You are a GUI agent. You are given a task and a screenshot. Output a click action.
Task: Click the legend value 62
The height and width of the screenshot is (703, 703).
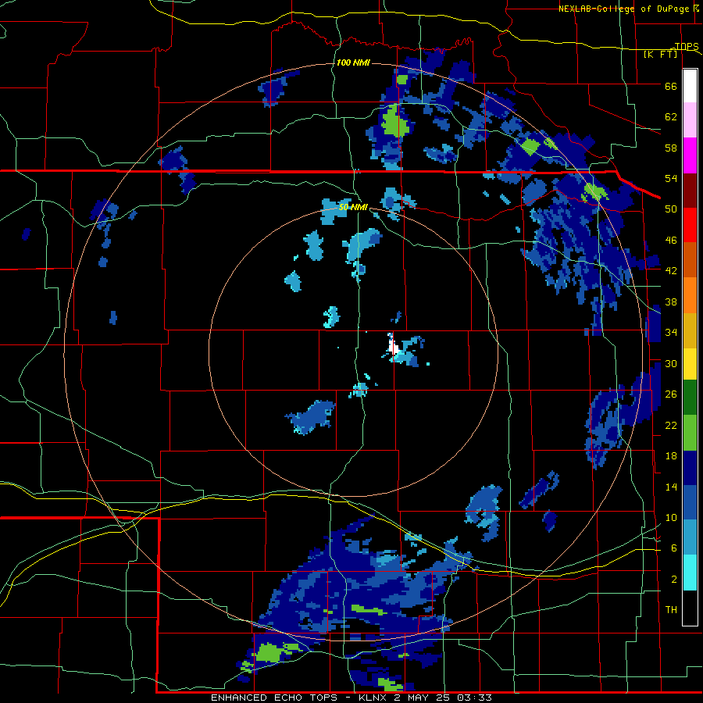(671, 116)
